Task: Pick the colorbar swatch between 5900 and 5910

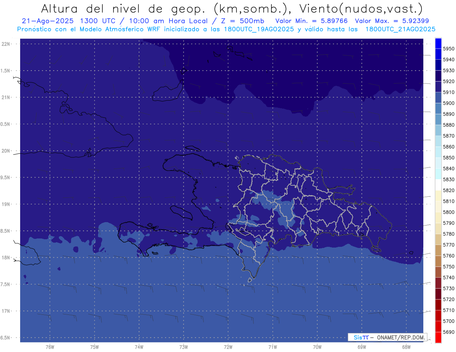Action: coord(438,98)
